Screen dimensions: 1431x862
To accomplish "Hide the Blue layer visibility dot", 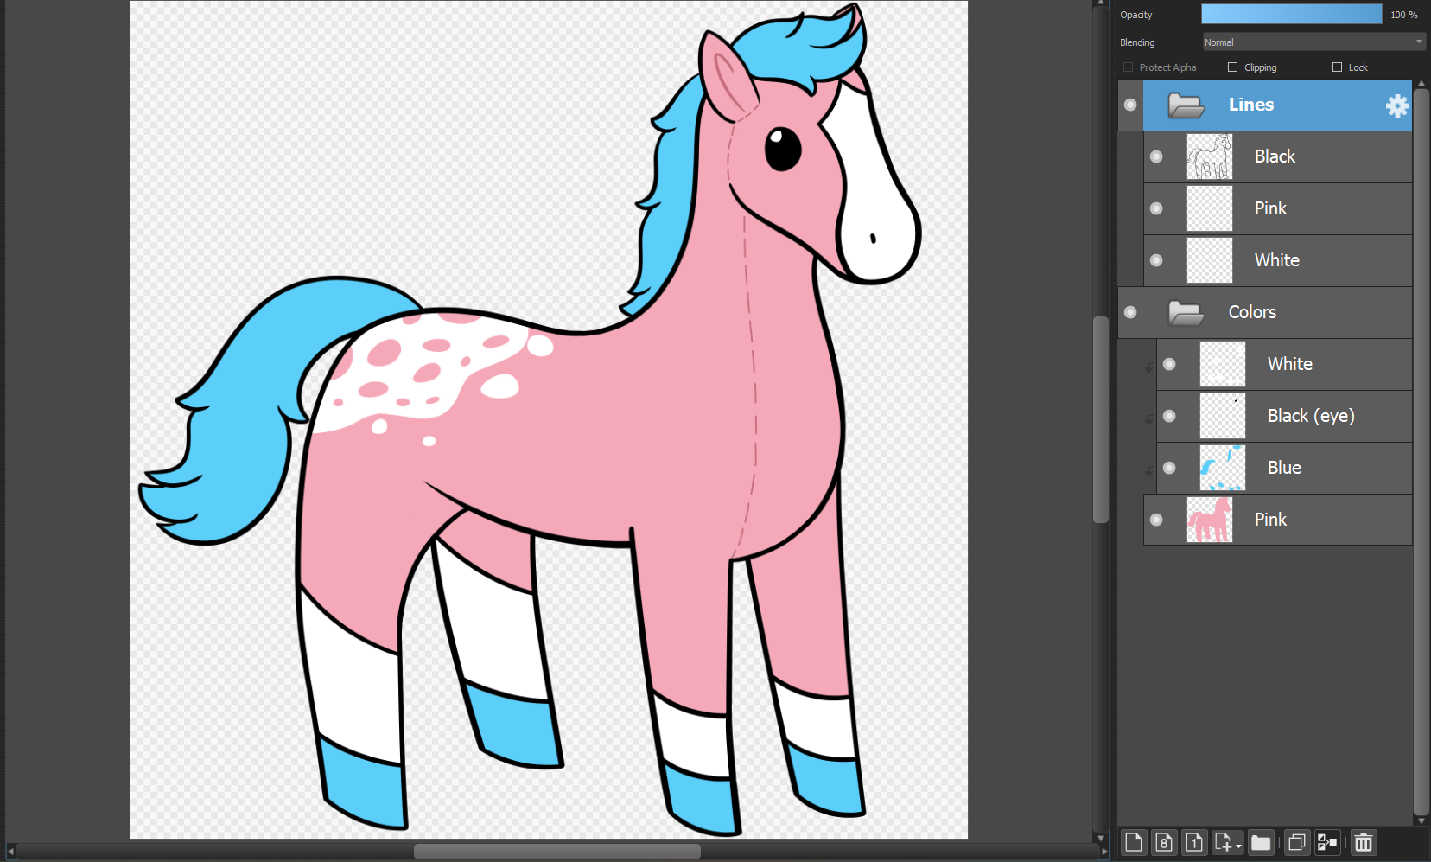I will 1169,468.
